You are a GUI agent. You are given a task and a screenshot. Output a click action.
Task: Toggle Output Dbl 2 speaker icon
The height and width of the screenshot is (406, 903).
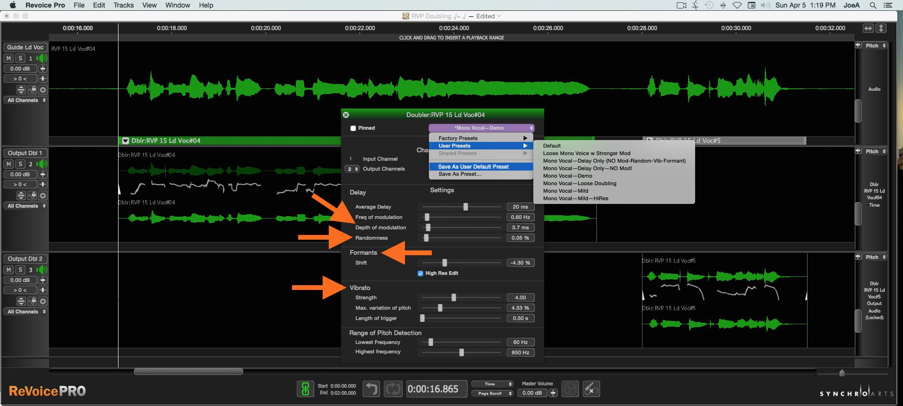[42, 270]
